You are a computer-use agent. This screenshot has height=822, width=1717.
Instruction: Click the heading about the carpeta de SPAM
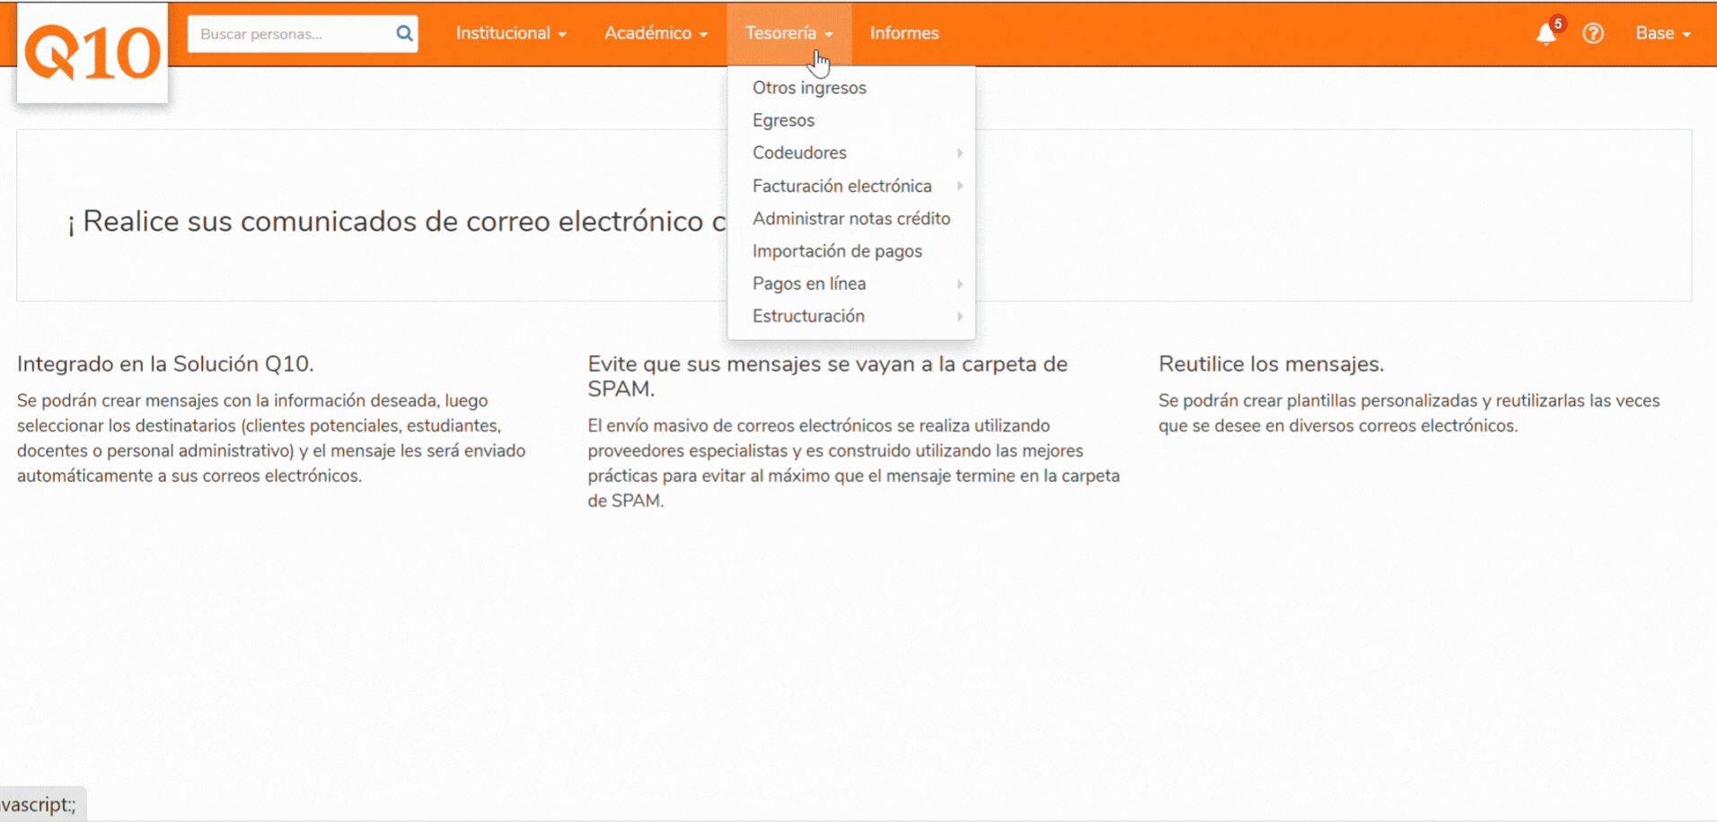tap(827, 376)
